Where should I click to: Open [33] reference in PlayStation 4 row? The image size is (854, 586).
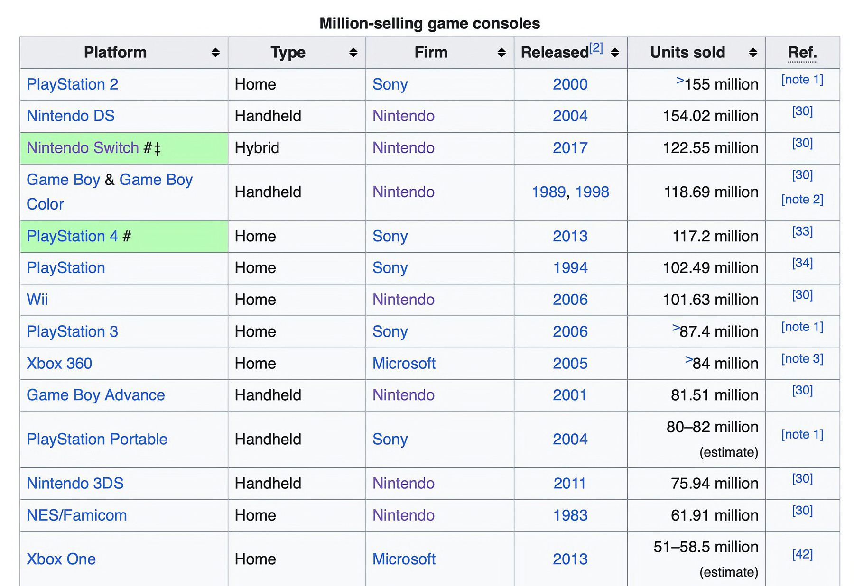tap(802, 231)
